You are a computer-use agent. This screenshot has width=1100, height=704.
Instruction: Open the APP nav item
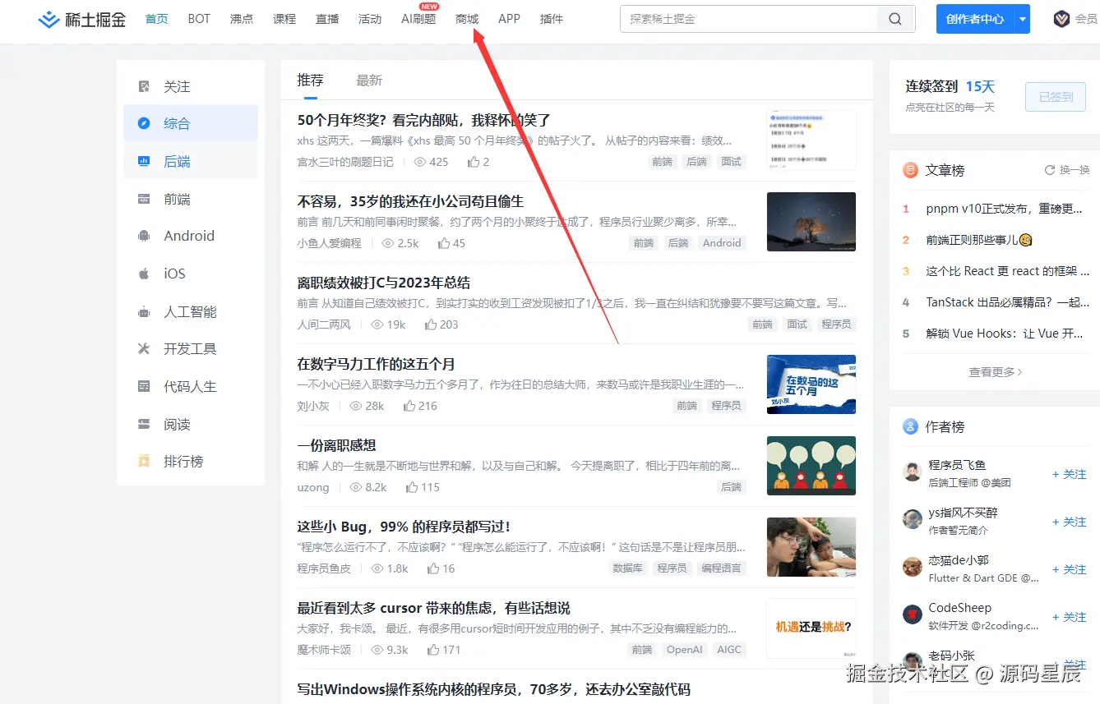(x=509, y=19)
